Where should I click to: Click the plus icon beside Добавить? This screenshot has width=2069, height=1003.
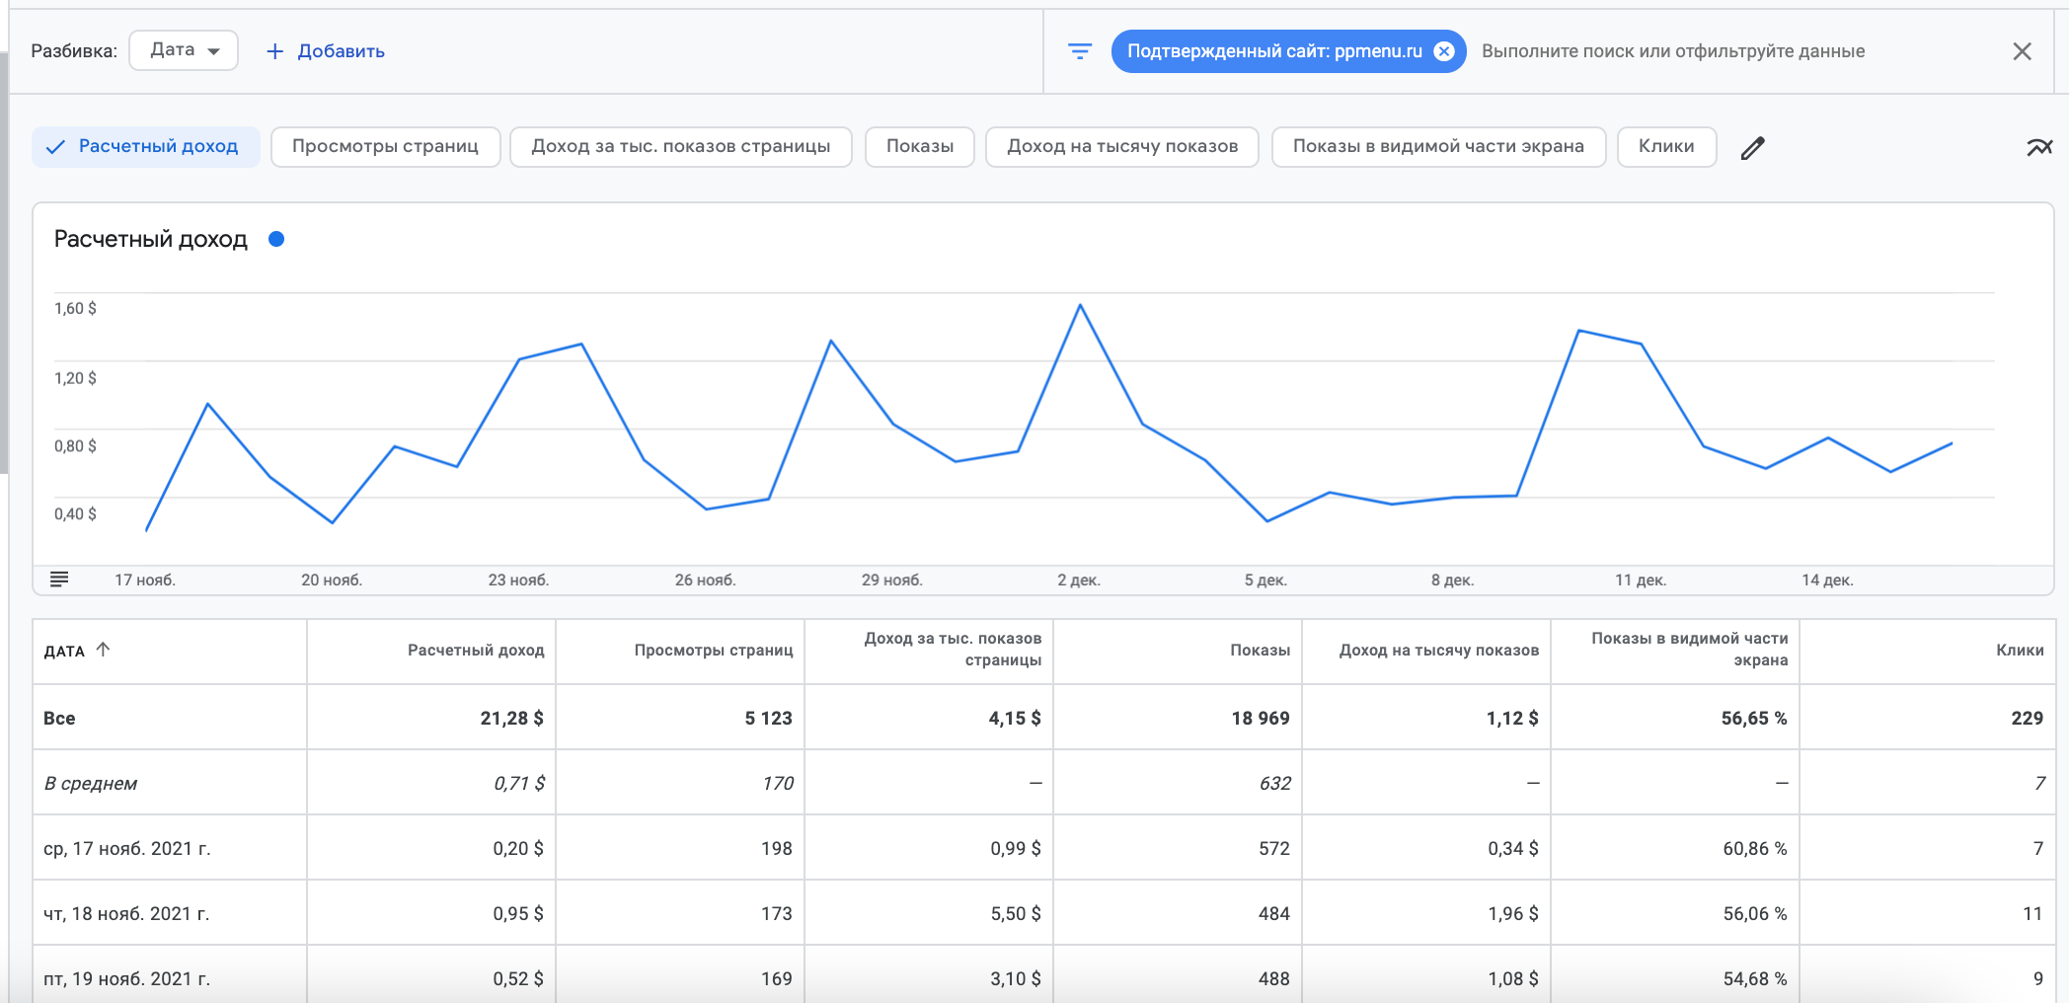[x=275, y=51]
